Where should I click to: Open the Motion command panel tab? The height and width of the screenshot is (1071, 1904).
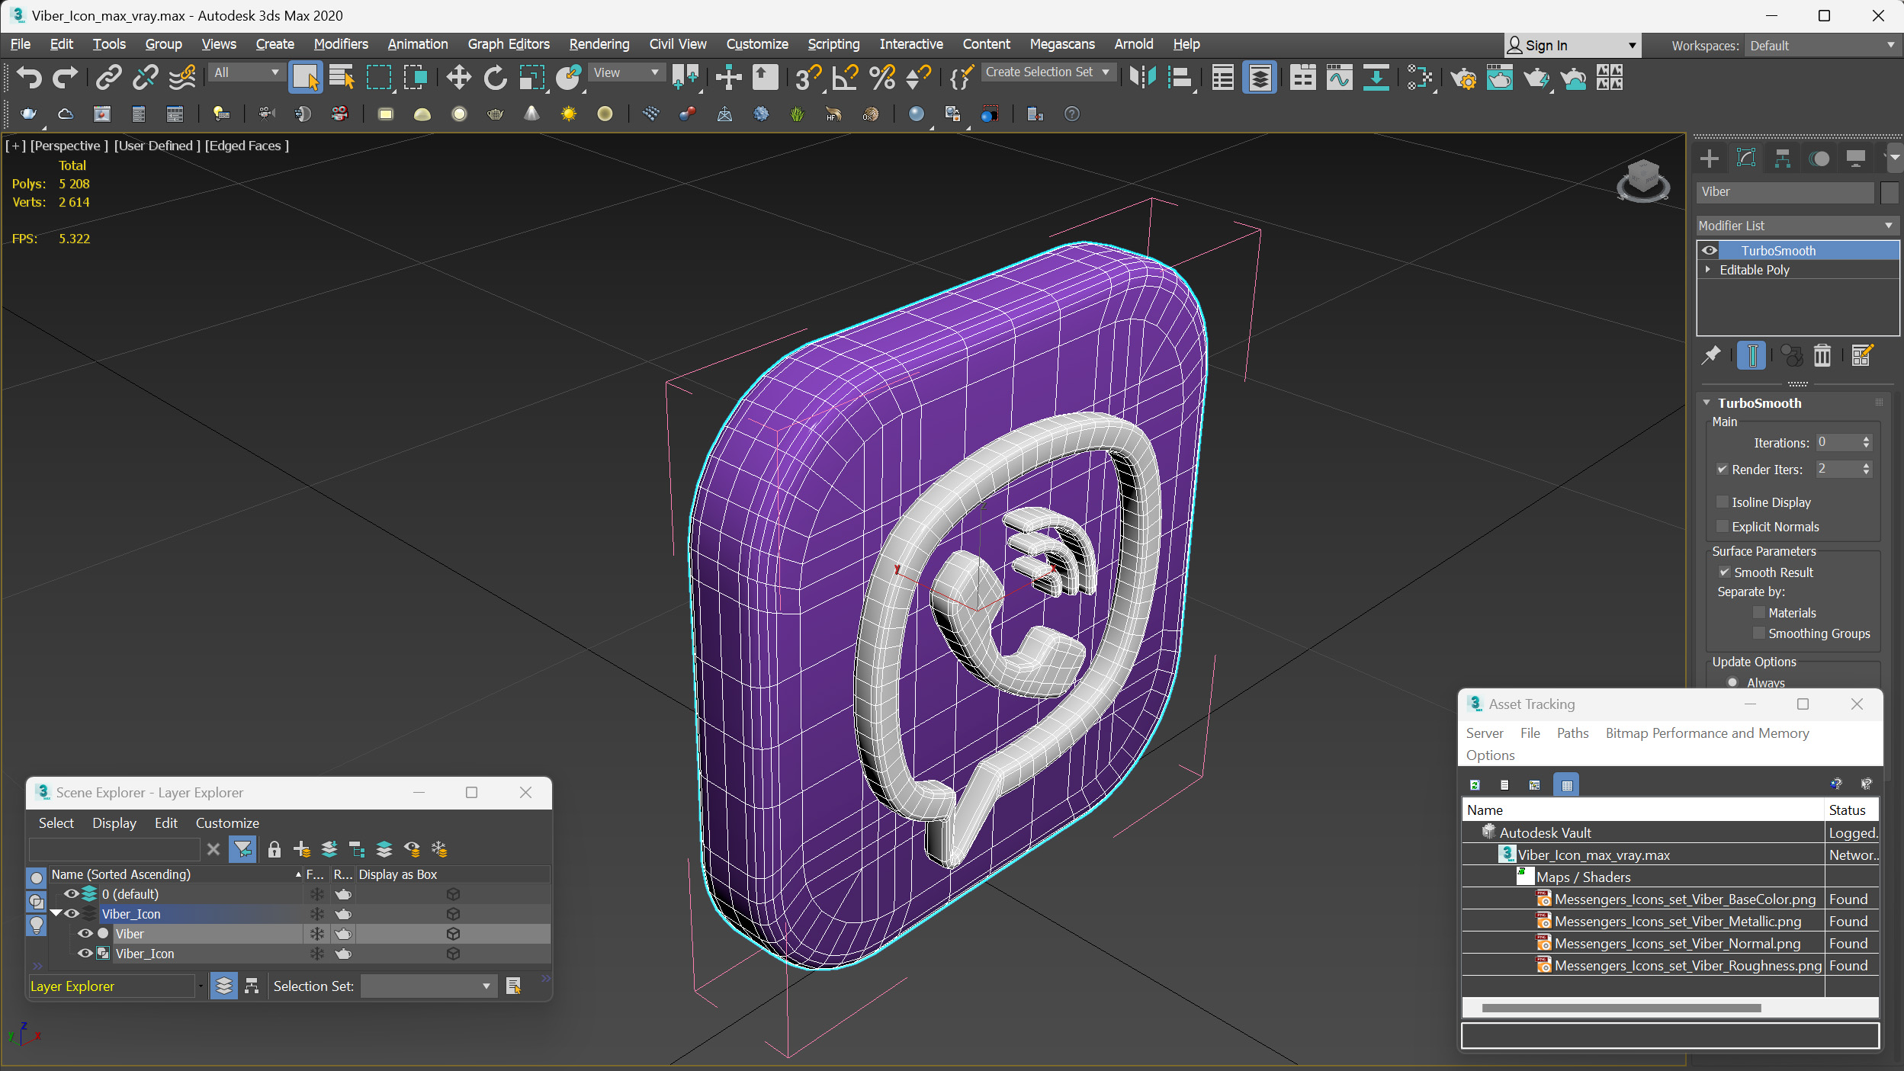click(x=1819, y=159)
